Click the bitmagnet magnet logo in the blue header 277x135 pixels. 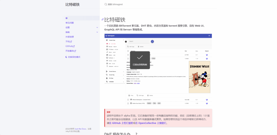(106, 36)
